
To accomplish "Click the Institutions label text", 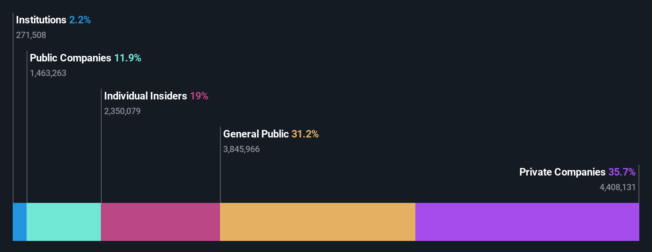I will pos(41,20).
